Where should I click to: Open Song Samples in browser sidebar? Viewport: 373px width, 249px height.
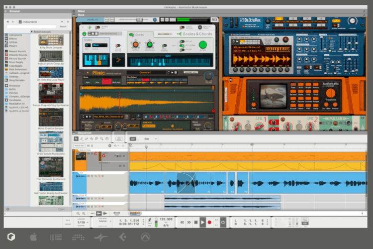click(x=16, y=80)
